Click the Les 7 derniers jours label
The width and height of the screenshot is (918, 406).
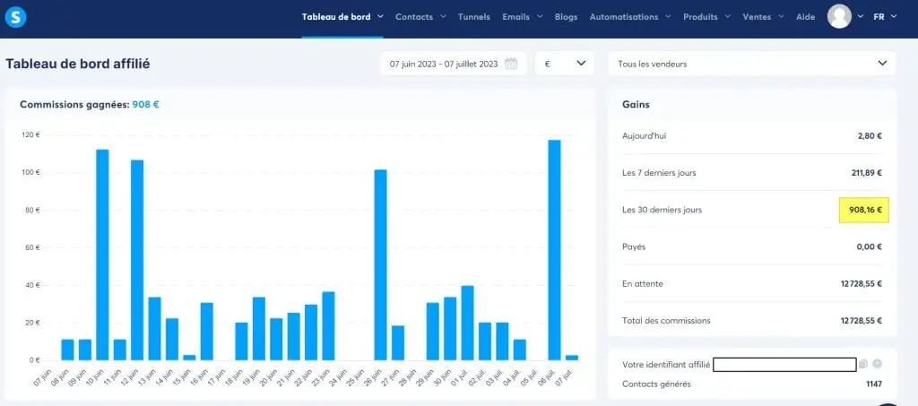659,173
